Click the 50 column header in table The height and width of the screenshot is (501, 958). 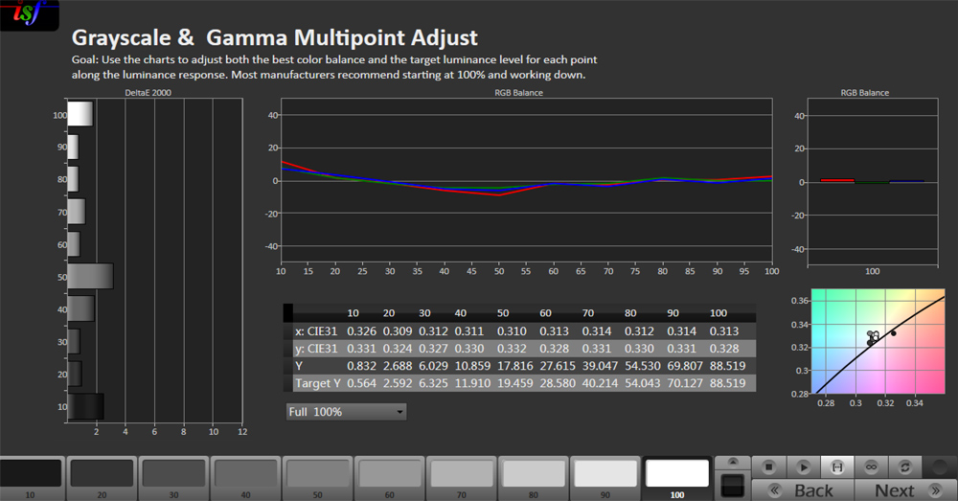tap(504, 313)
